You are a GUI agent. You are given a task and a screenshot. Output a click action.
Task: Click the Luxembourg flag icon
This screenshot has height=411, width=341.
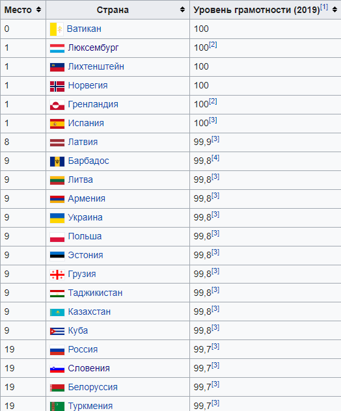click(57, 49)
